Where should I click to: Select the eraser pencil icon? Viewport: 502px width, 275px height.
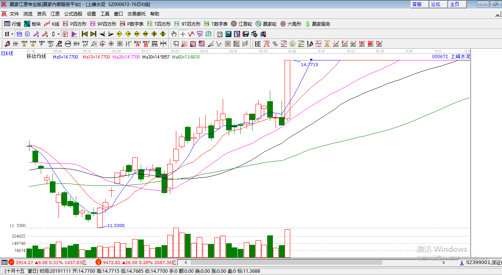tap(7, 44)
